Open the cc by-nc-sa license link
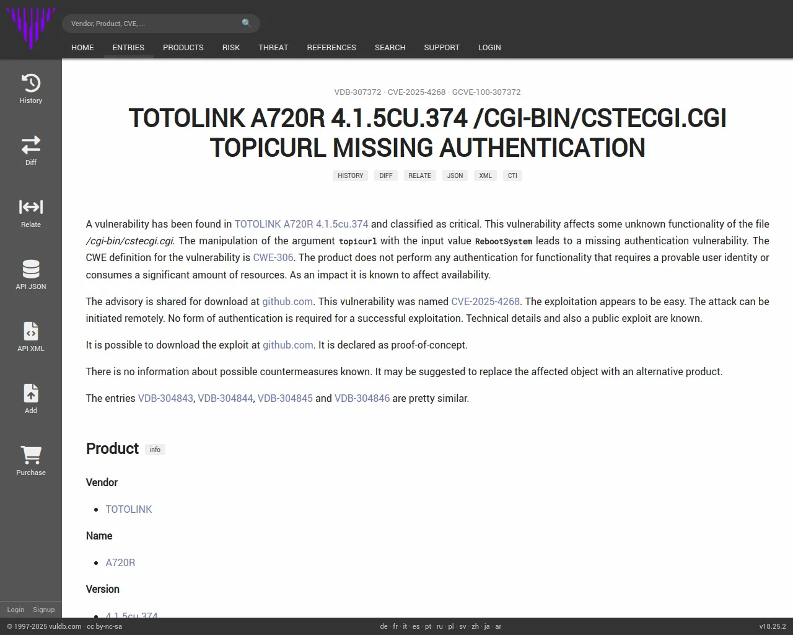The height and width of the screenshot is (635, 793). tap(104, 626)
